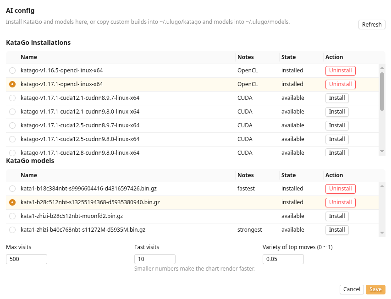Viewport: 391px width, 299px height.
Task: Click Name header of installations table
Action: pyautogui.click(x=29, y=57)
